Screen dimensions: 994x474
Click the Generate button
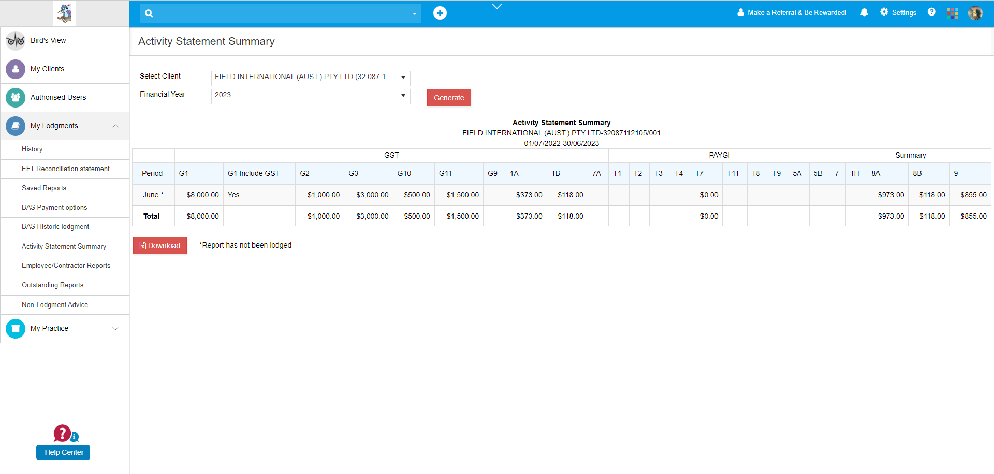coord(449,98)
